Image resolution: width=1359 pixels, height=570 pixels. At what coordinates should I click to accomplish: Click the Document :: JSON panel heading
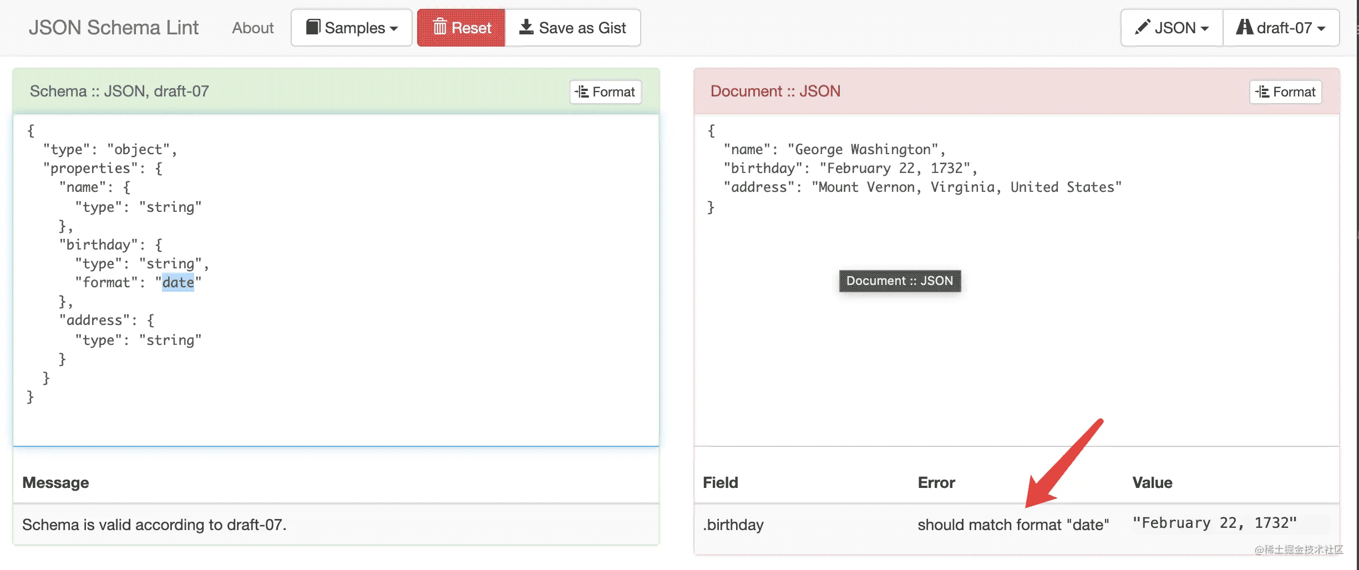coord(775,91)
